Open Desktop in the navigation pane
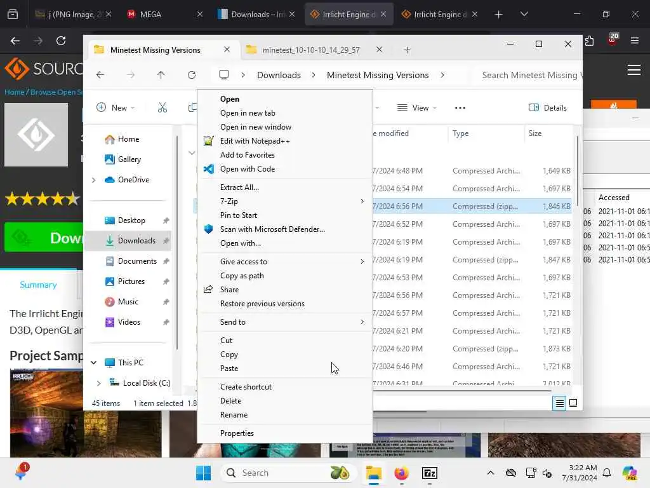This screenshot has height=488, width=650. (x=131, y=220)
